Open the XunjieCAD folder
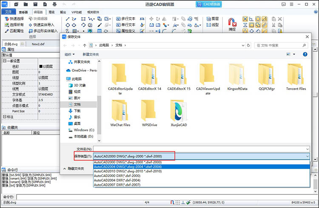 pyautogui.click(x=179, y=113)
